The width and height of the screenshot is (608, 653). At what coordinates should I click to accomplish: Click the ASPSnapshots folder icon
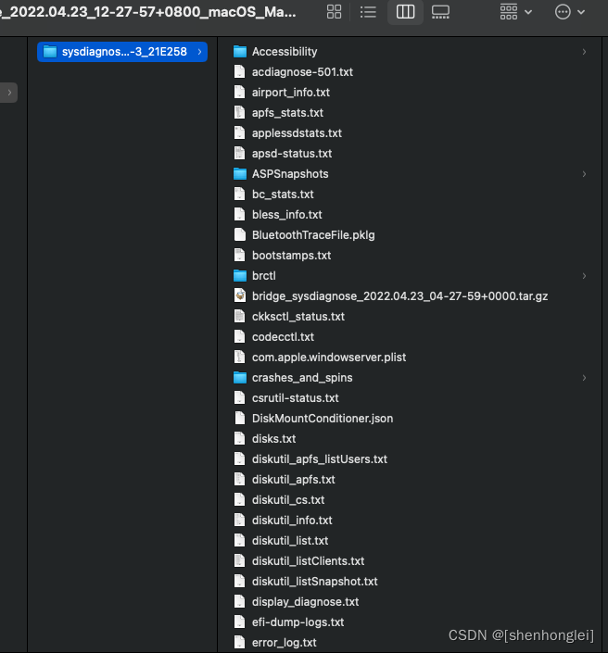[x=240, y=173]
